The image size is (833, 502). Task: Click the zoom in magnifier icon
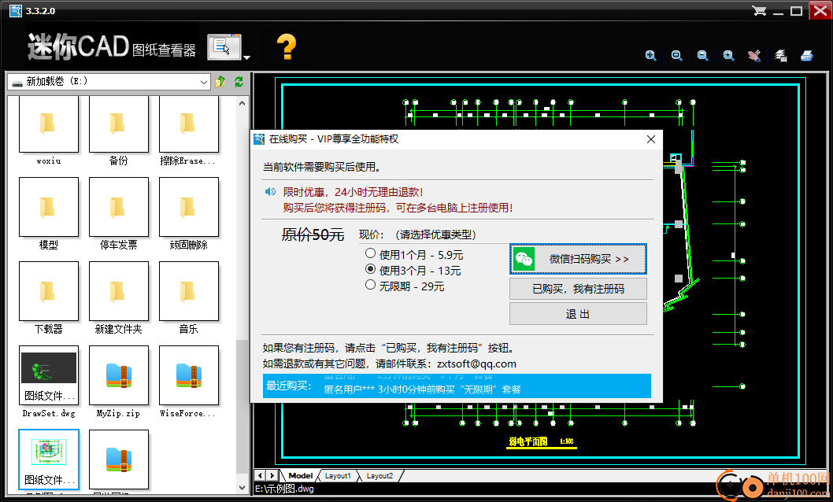click(728, 56)
